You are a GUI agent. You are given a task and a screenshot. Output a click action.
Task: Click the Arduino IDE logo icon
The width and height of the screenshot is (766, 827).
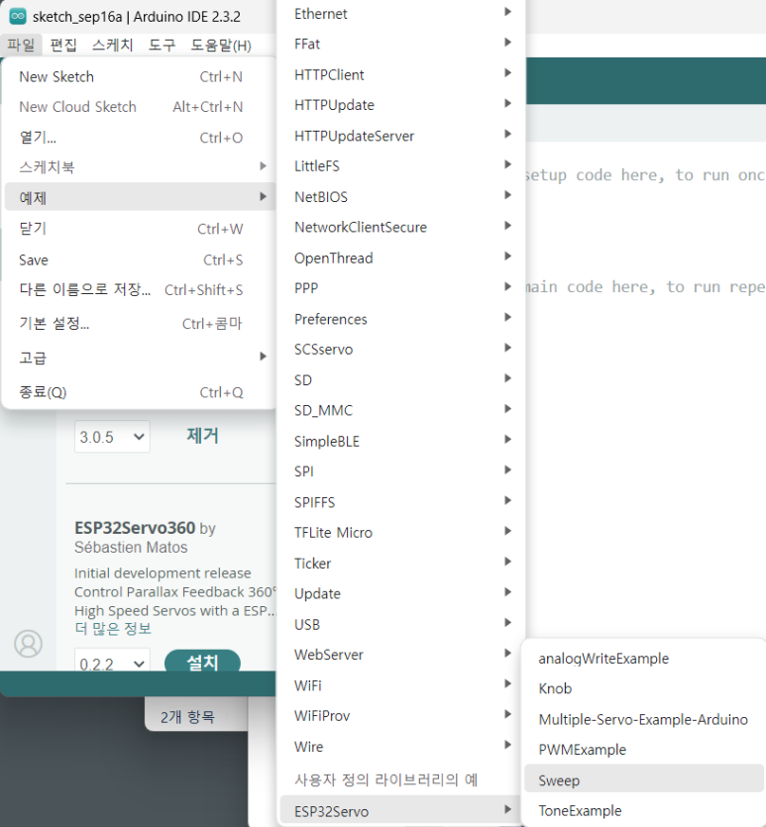coord(18,17)
